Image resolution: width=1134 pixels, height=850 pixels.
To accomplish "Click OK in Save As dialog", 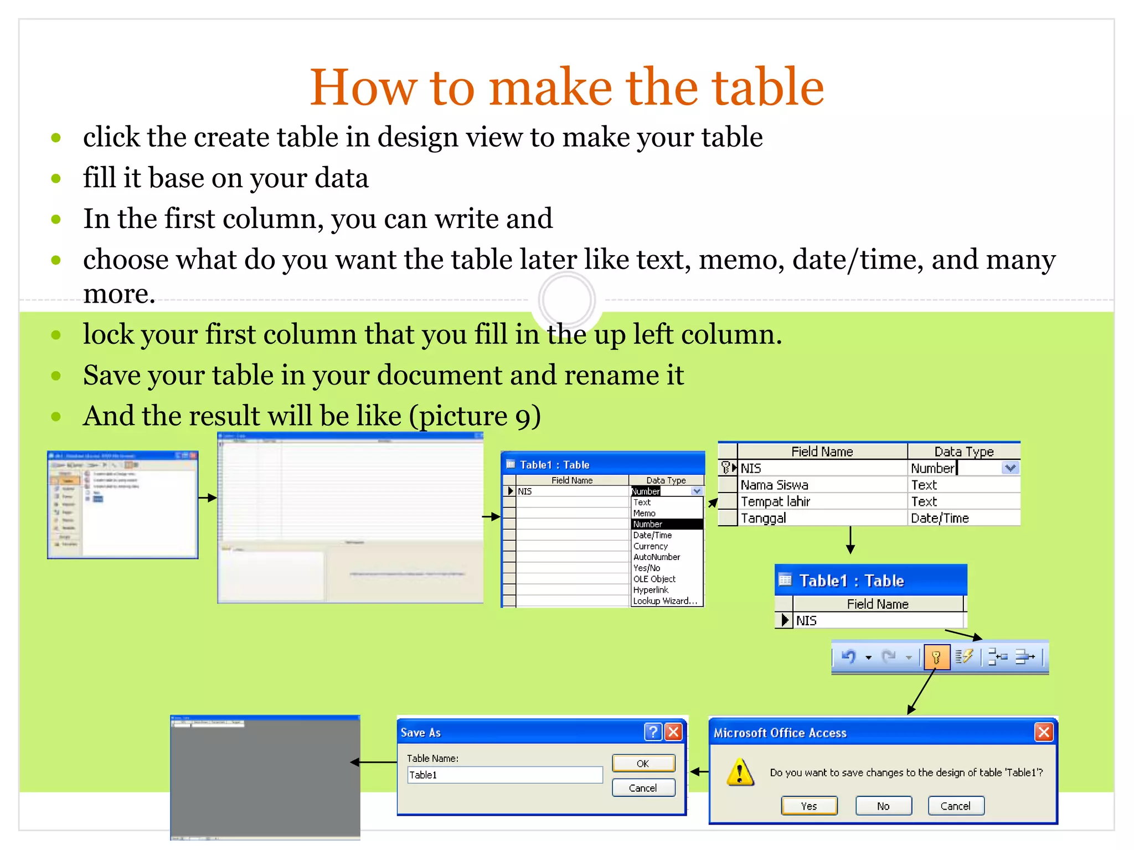I will 643,764.
